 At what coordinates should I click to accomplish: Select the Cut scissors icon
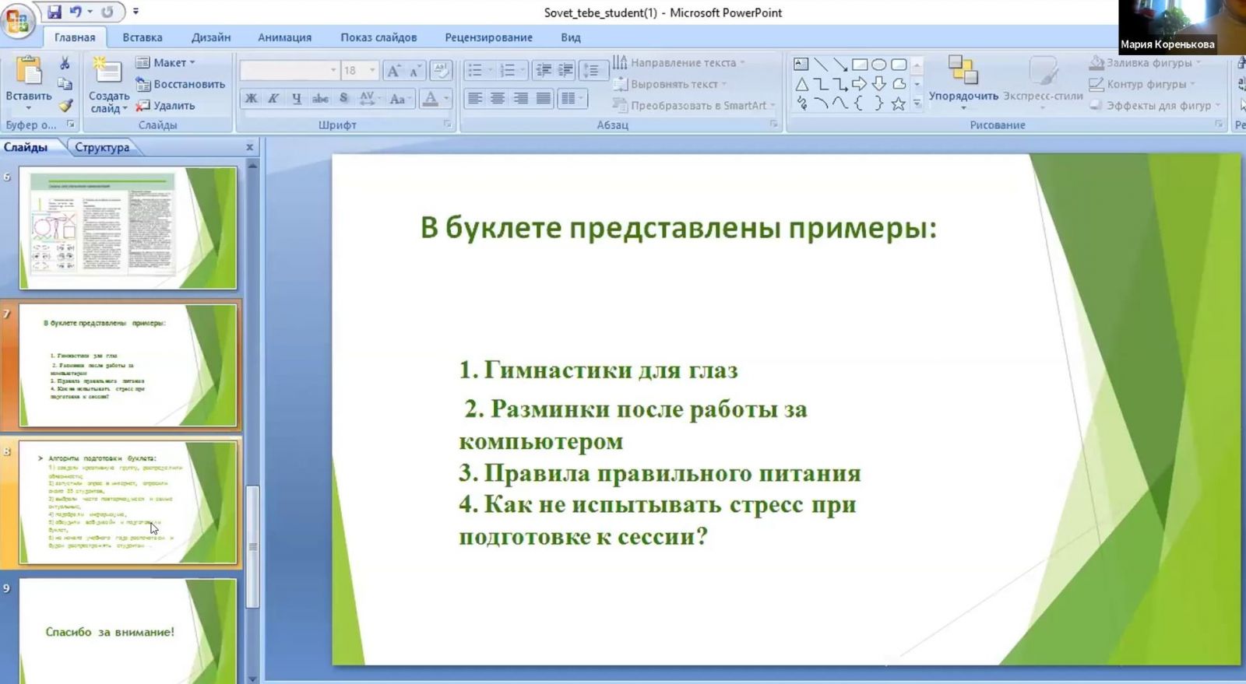tap(65, 63)
